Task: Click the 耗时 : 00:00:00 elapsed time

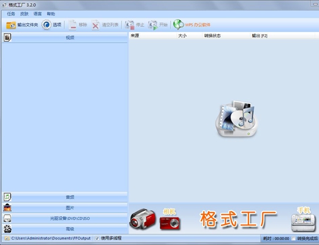Action: point(276,238)
